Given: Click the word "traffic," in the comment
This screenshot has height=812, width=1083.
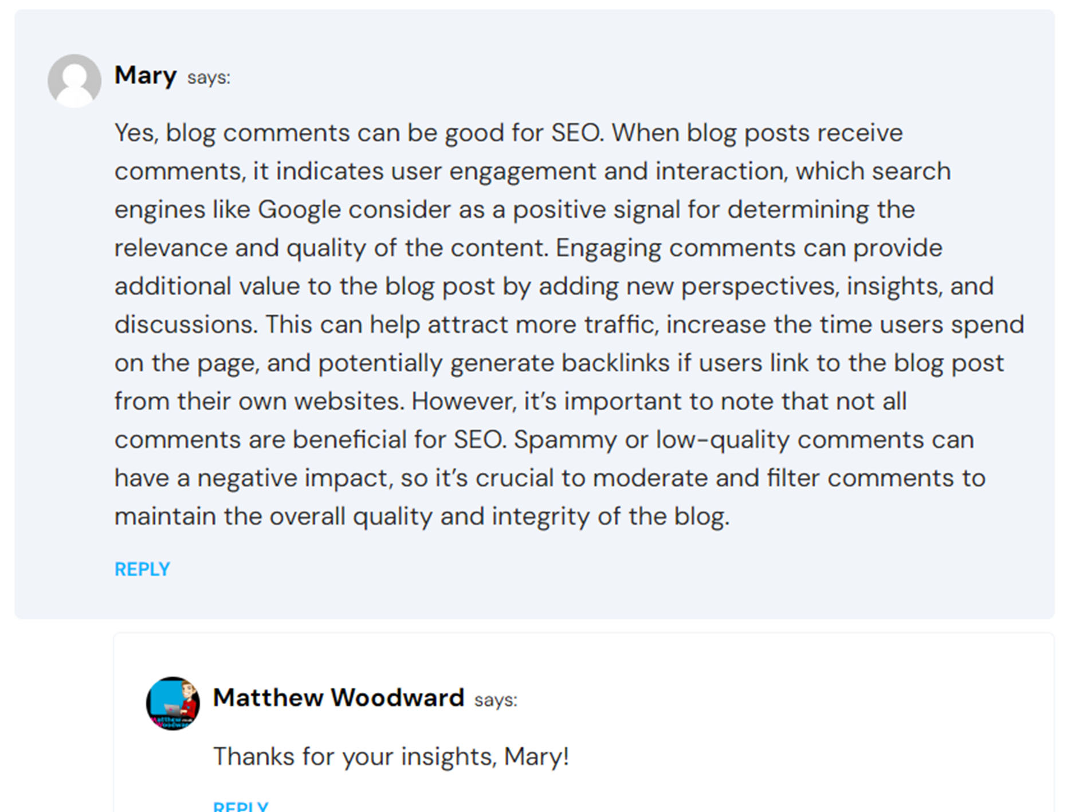Looking at the screenshot, I should click(621, 325).
